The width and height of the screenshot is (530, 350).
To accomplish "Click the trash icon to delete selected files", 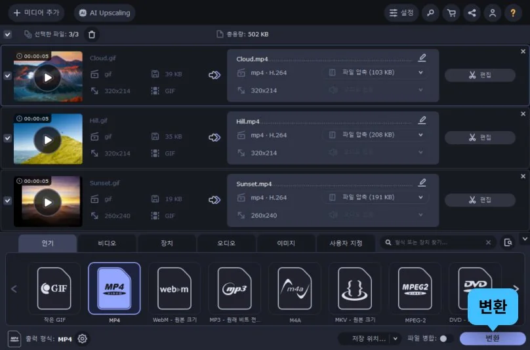I will click(92, 35).
